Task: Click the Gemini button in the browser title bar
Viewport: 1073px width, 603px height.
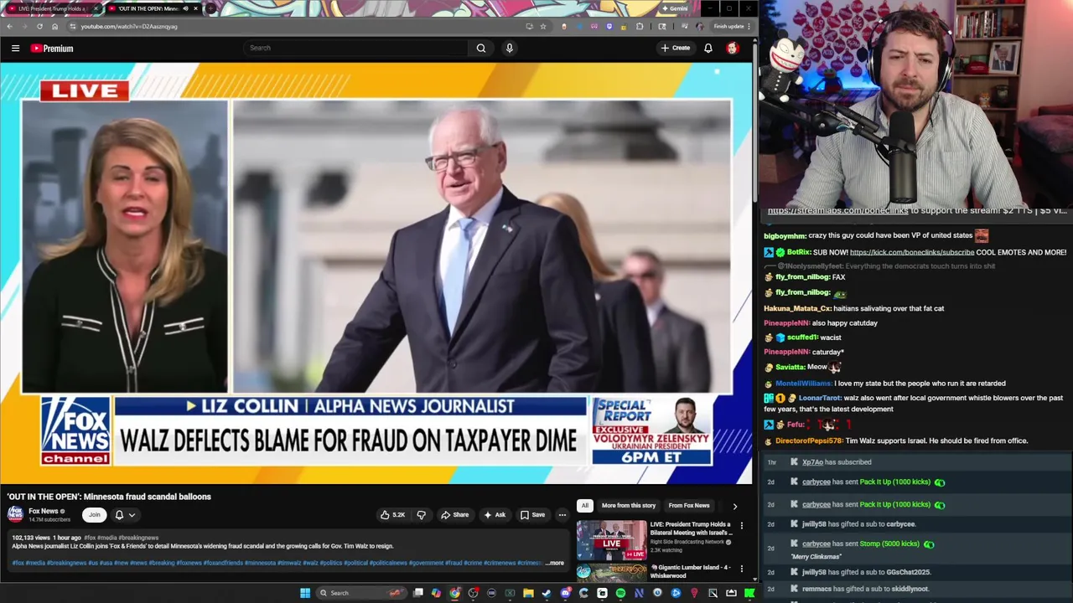Action: (x=675, y=8)
